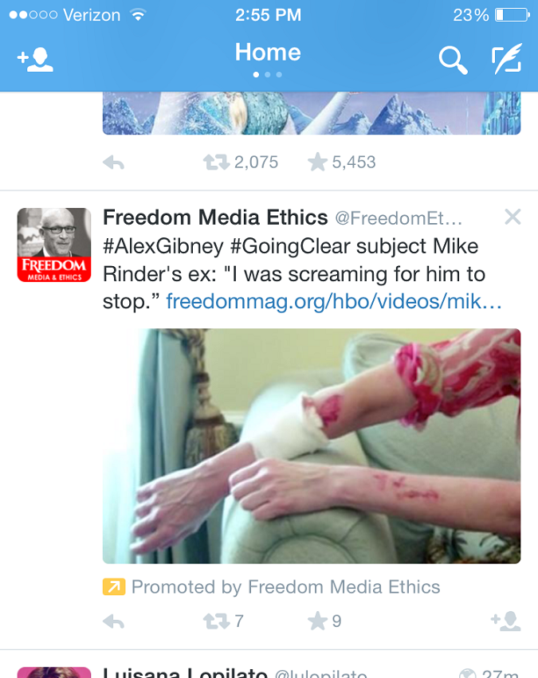This screenshot has width=538, height=678.
Task: Switch to the second Home timeline page dot
Action: [268, 75]
